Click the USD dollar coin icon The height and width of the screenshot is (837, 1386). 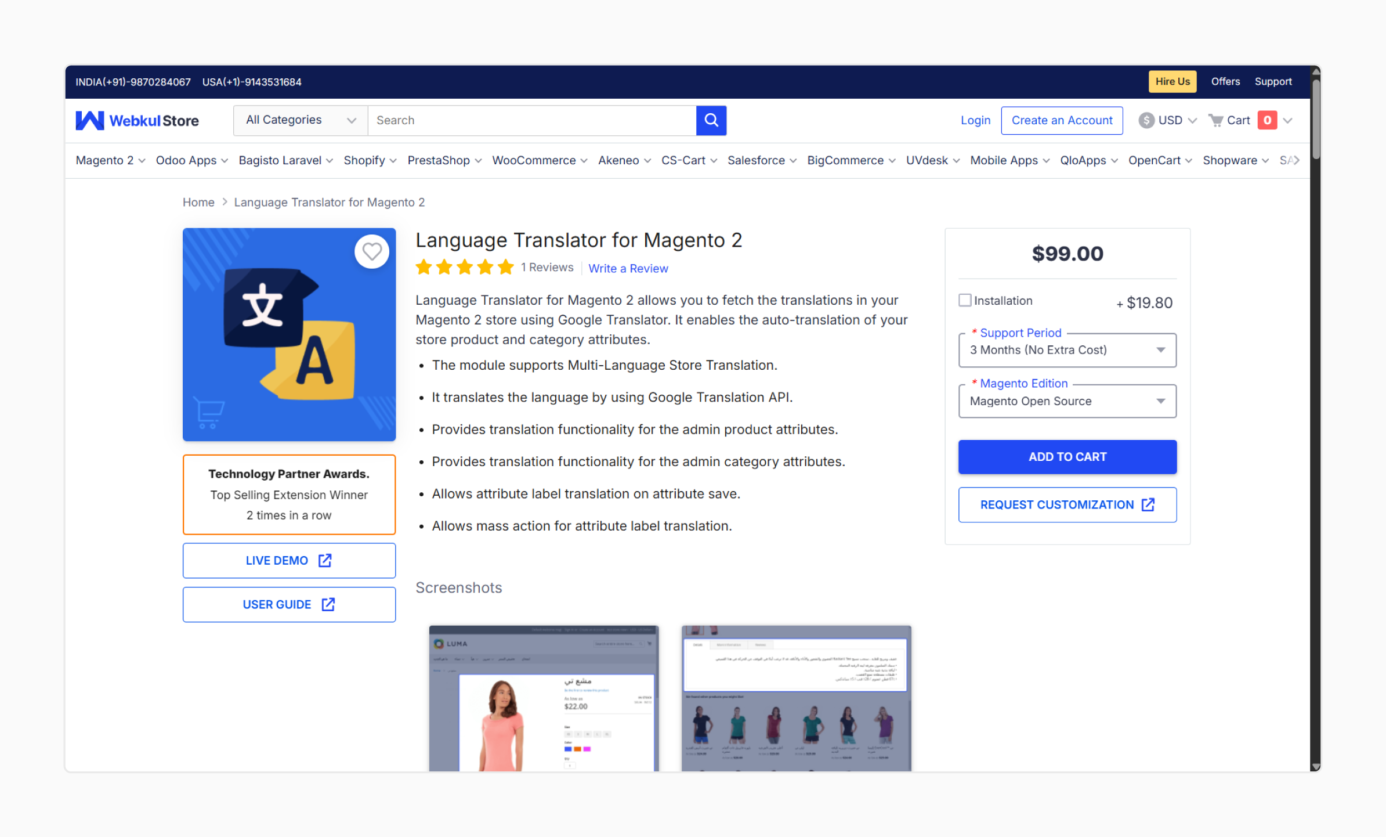click(x=1146, y=120)
